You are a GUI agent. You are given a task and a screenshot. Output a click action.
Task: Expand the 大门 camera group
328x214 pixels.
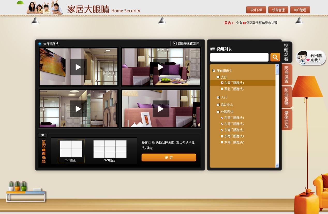click(218, 98)
